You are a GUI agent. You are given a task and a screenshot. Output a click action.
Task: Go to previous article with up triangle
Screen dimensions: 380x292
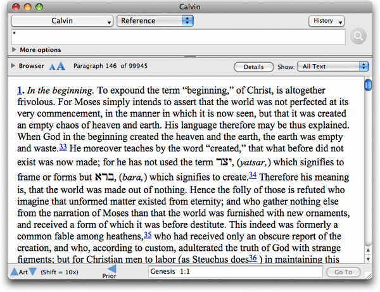[15, 272]
